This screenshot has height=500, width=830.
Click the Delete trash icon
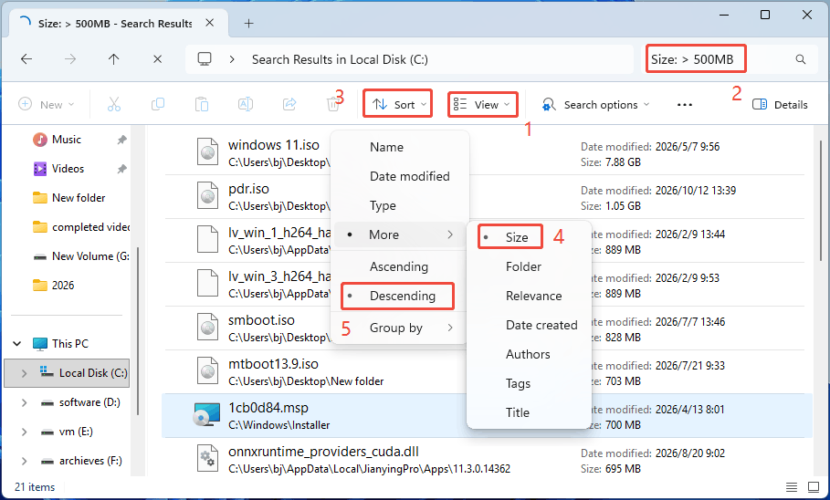point(333,104)
